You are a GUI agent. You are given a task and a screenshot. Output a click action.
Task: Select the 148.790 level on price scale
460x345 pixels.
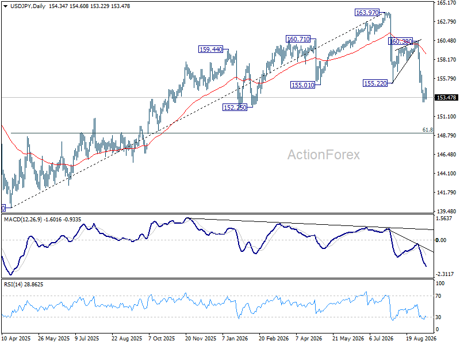click(x=447, y=136)
